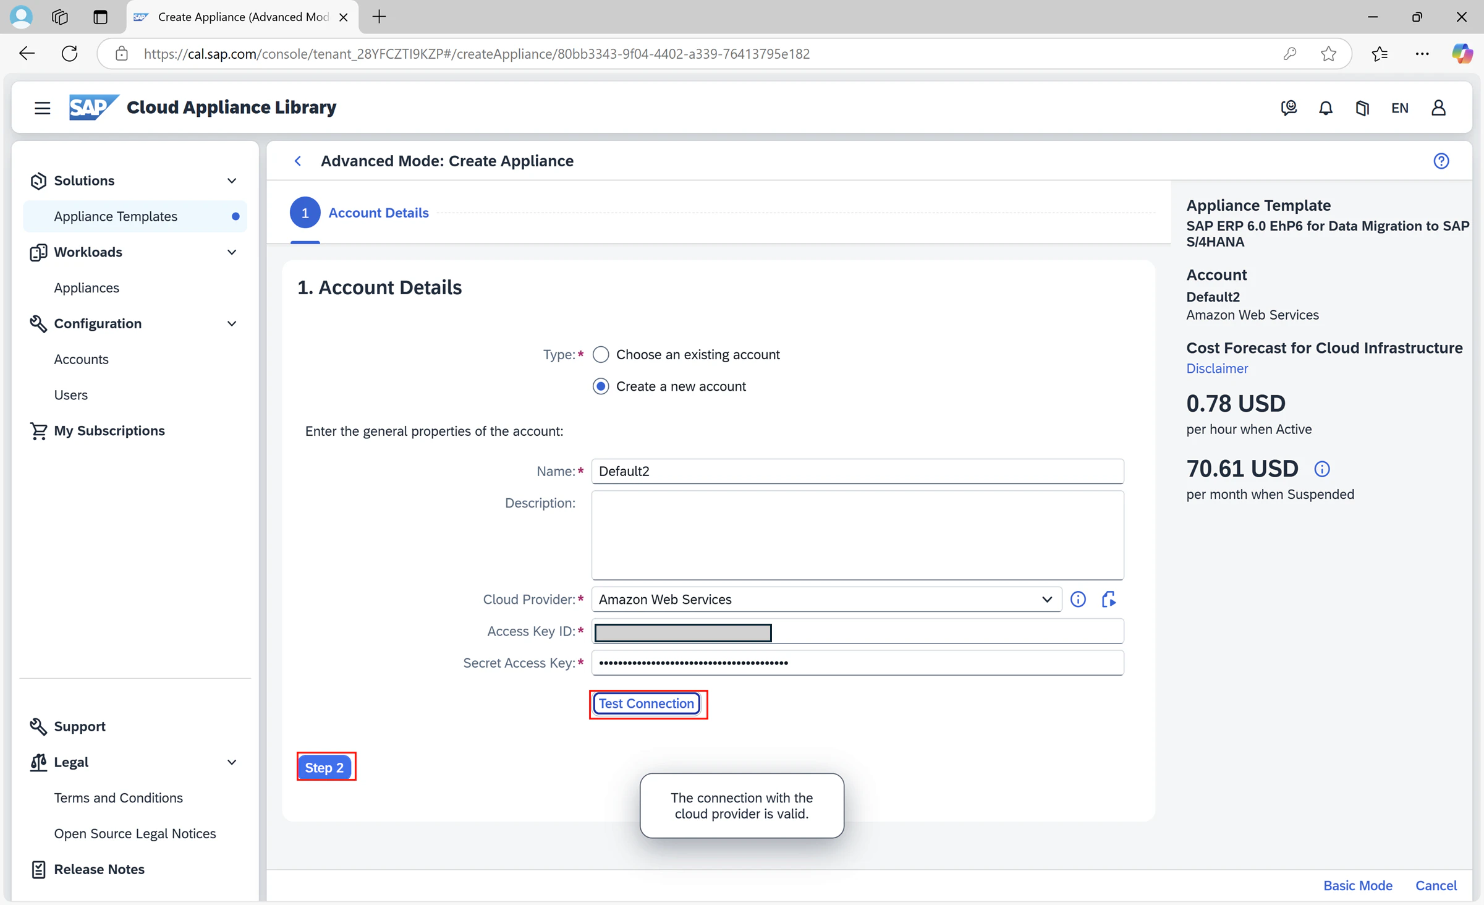This screenshot has height=905, width=1484.
Task: Open My Subscriptions
Action: [109, 431]
